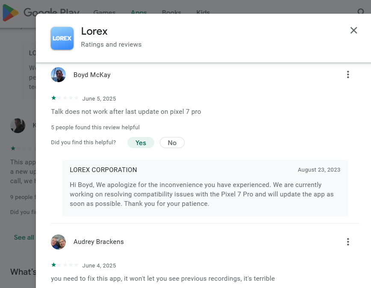Mark Boyd's review not helpful with No
Viewport: 371px width, 288px height.
tap(172, 143)
